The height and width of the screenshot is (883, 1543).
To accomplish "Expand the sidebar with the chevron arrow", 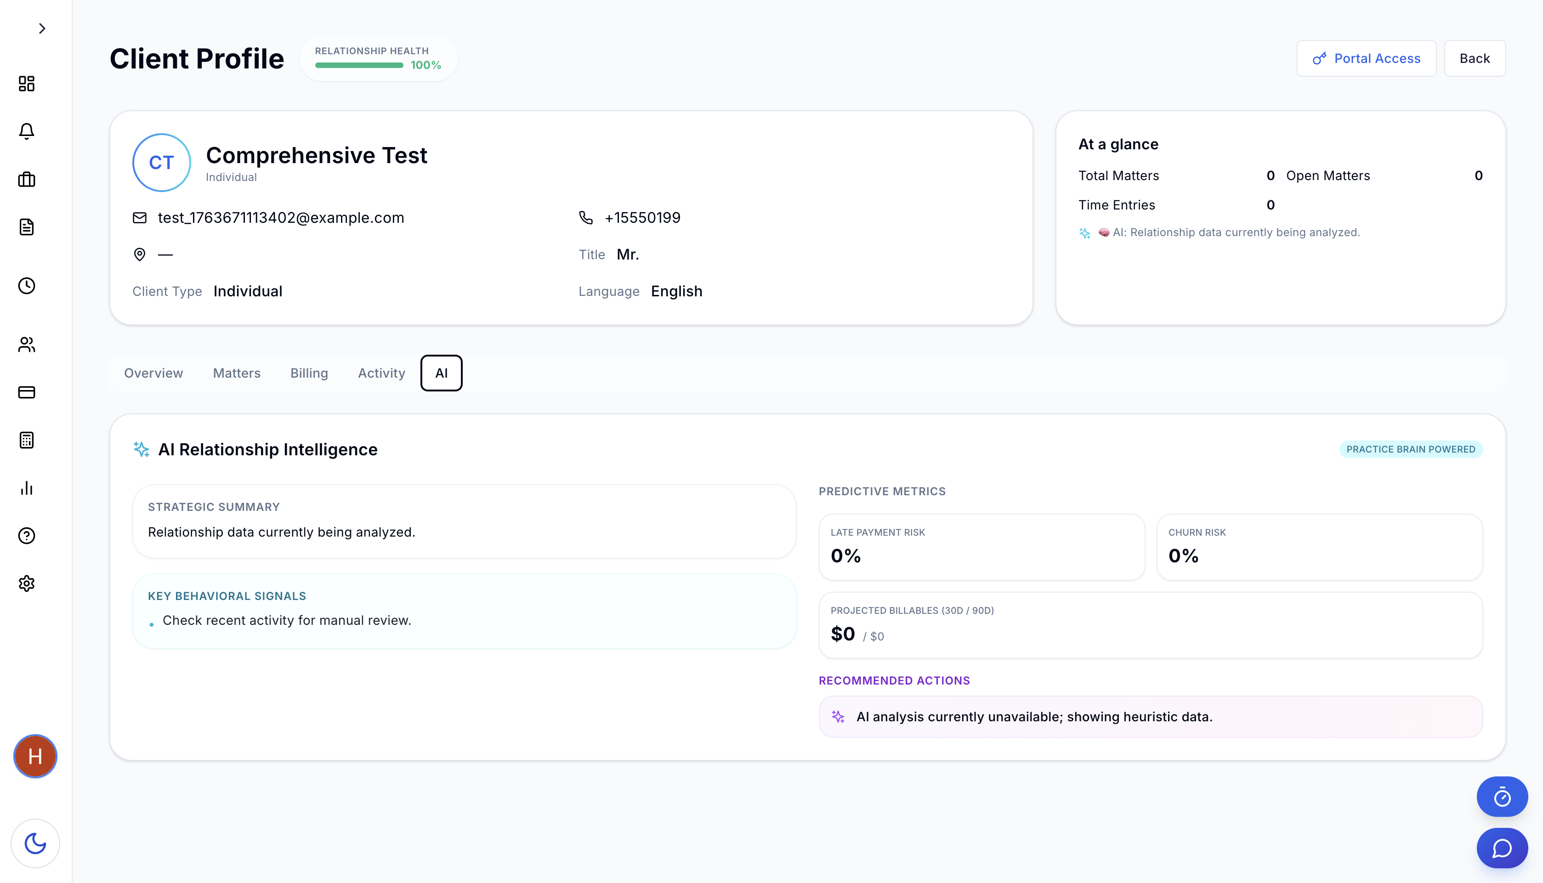I will (x=42, y=28).
